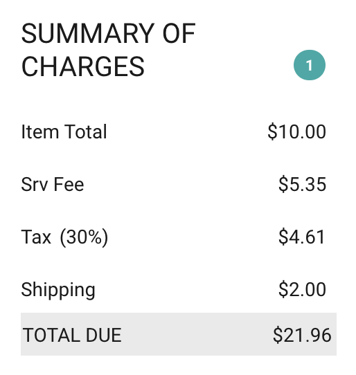The width and height of the screenshot is (356, 375).
Task: Select the $4.61 tax amount
Action: click(302, 237)
